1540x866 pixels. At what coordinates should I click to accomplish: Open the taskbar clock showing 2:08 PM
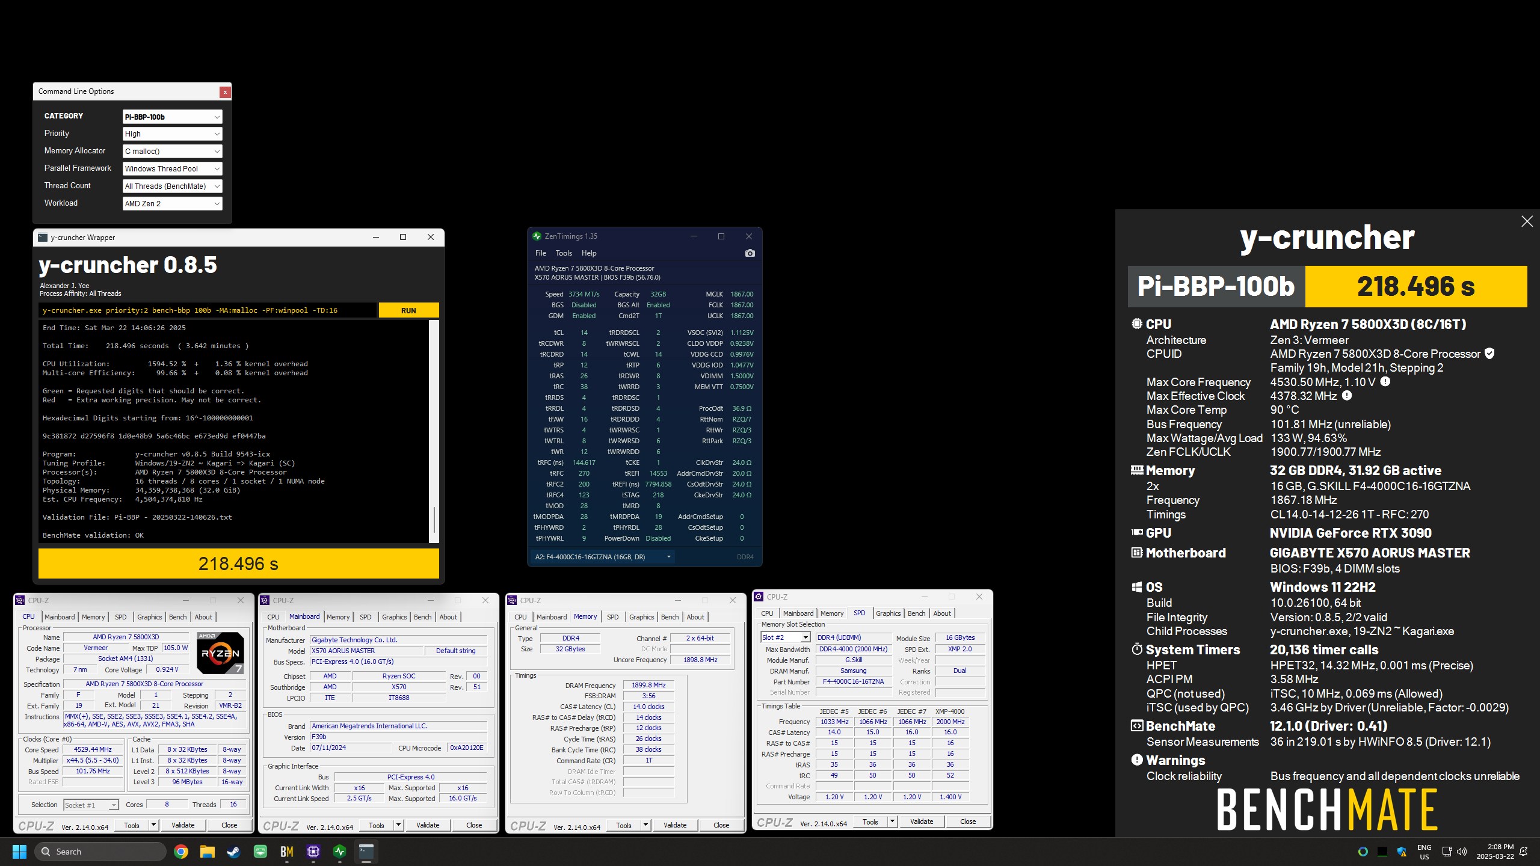point(1495,852)
